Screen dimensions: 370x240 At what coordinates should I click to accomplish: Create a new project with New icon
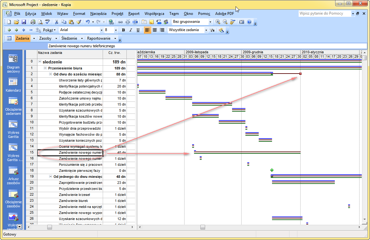(x=9, y=22)
